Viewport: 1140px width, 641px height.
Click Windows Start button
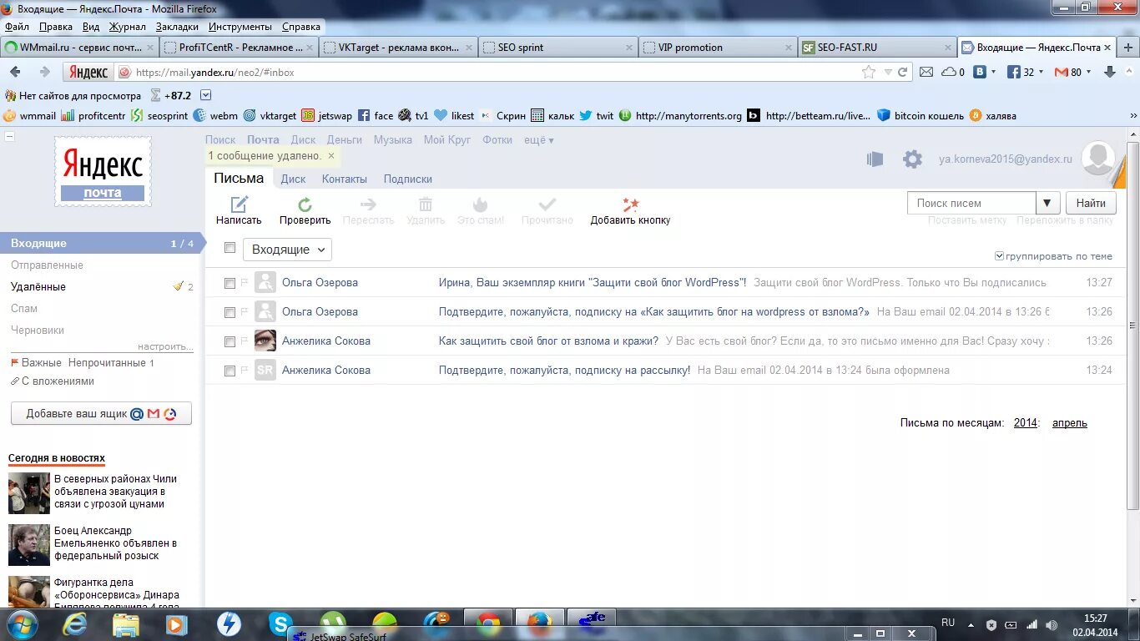point(21,624)
